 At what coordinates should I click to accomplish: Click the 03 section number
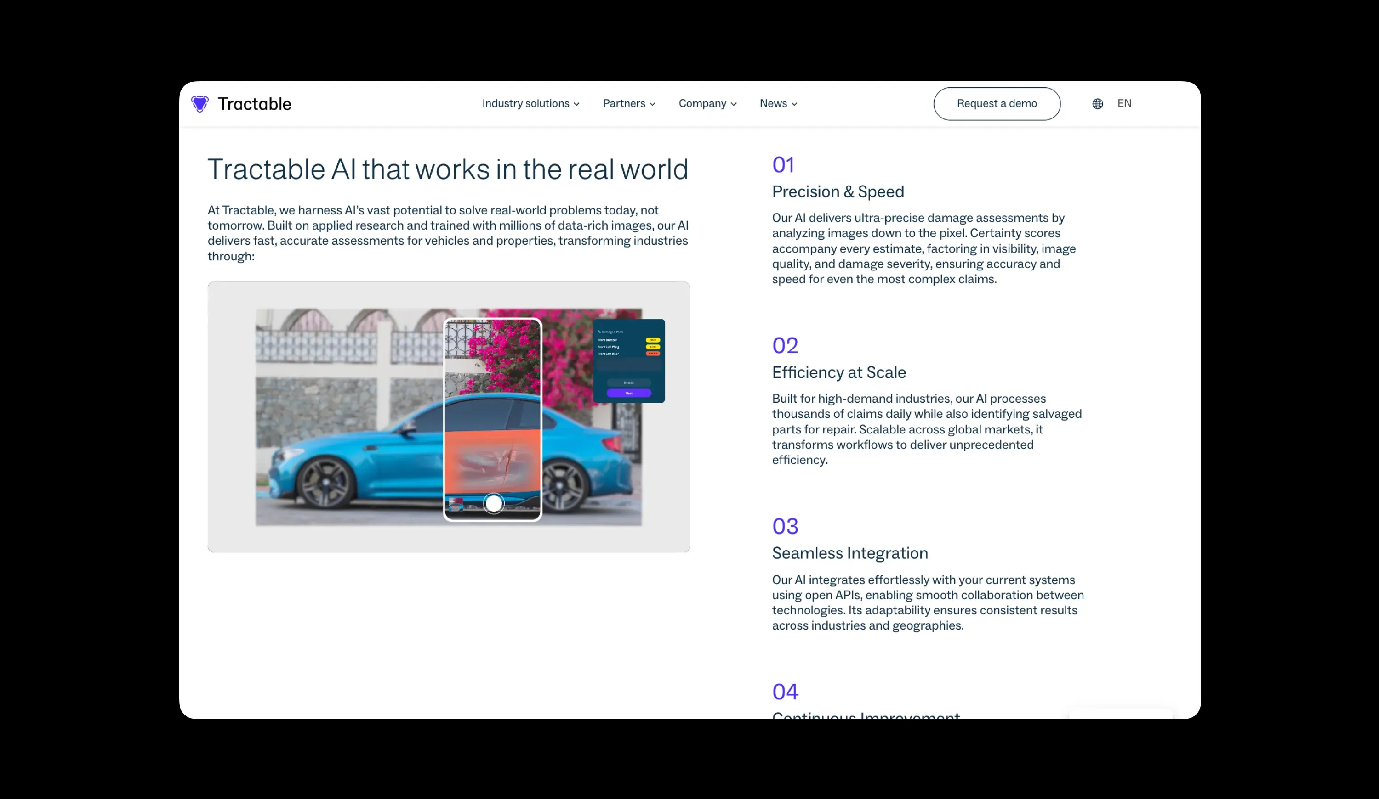(x=785, y=526)
